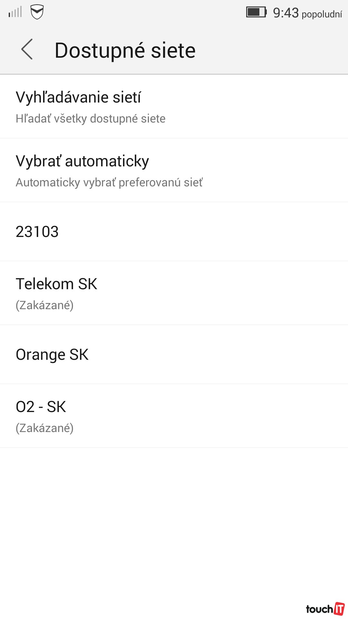Tap the 9:43 clock time
The height and width of the screenshot is (619, 348).
click(x=286, y=13)
